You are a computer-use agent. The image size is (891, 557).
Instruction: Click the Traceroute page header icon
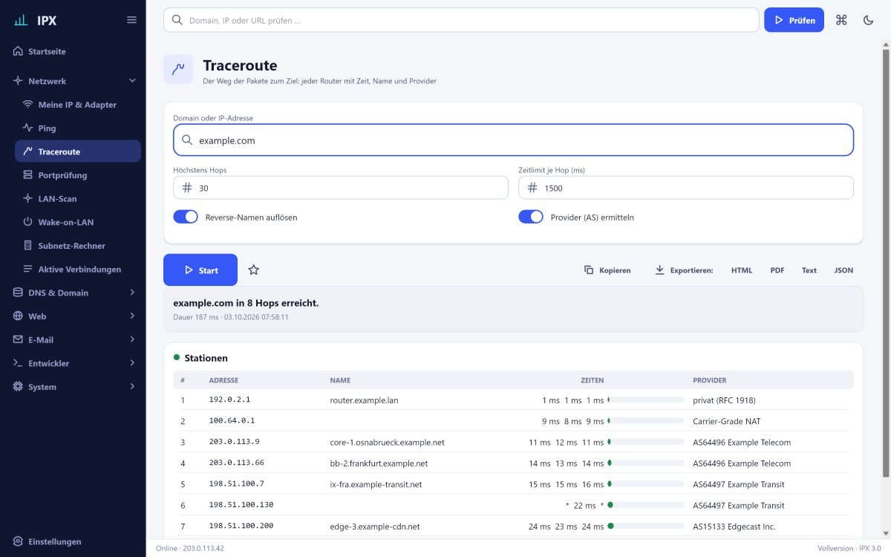[x=178, y=69]
